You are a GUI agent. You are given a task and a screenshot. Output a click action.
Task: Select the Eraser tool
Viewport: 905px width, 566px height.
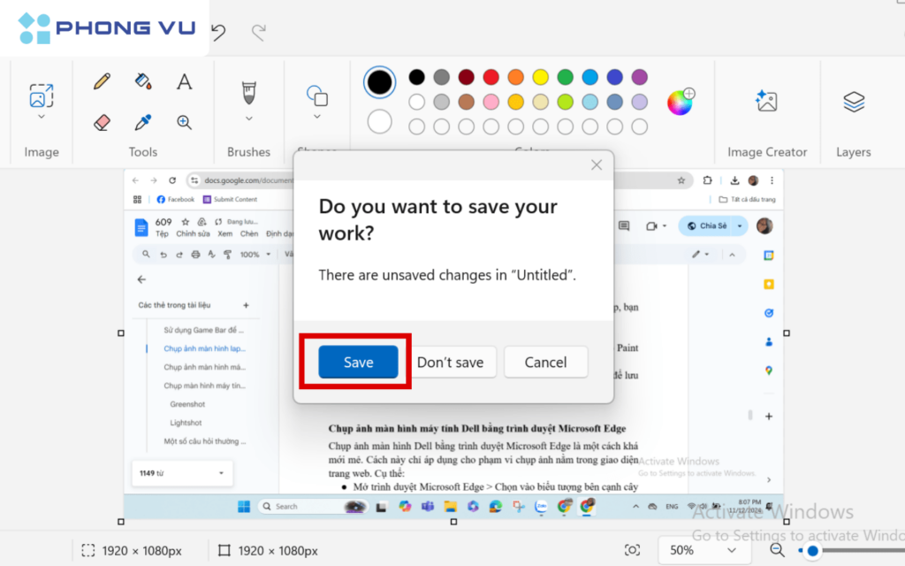coord(102,122)
